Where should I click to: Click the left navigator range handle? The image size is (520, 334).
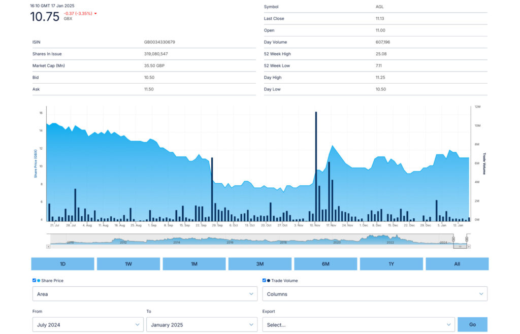point(453,239)
